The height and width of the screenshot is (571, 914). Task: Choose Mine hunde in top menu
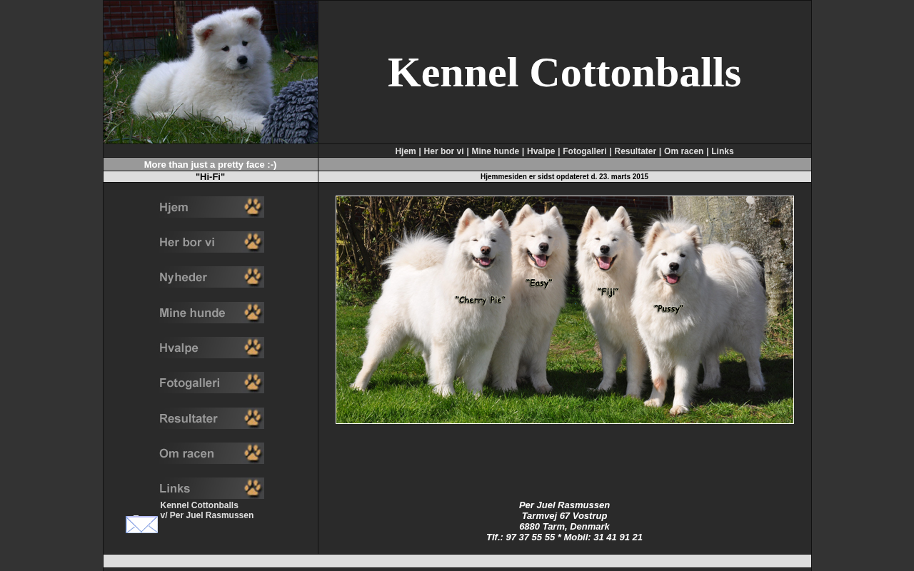495,151
